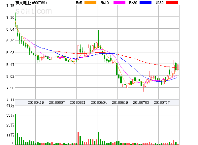198x145 pixels.
Task: Click the 7.75 price axis label
Action: [10, 6]
